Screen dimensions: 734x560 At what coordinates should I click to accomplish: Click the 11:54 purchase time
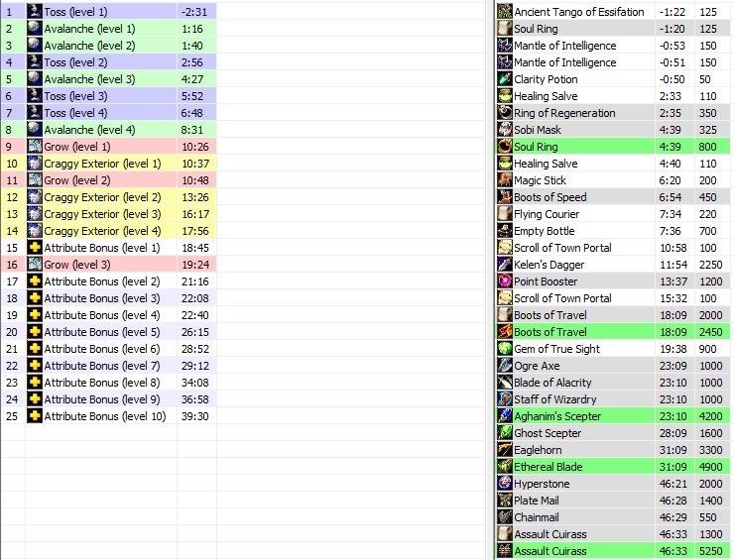point(673,265)
